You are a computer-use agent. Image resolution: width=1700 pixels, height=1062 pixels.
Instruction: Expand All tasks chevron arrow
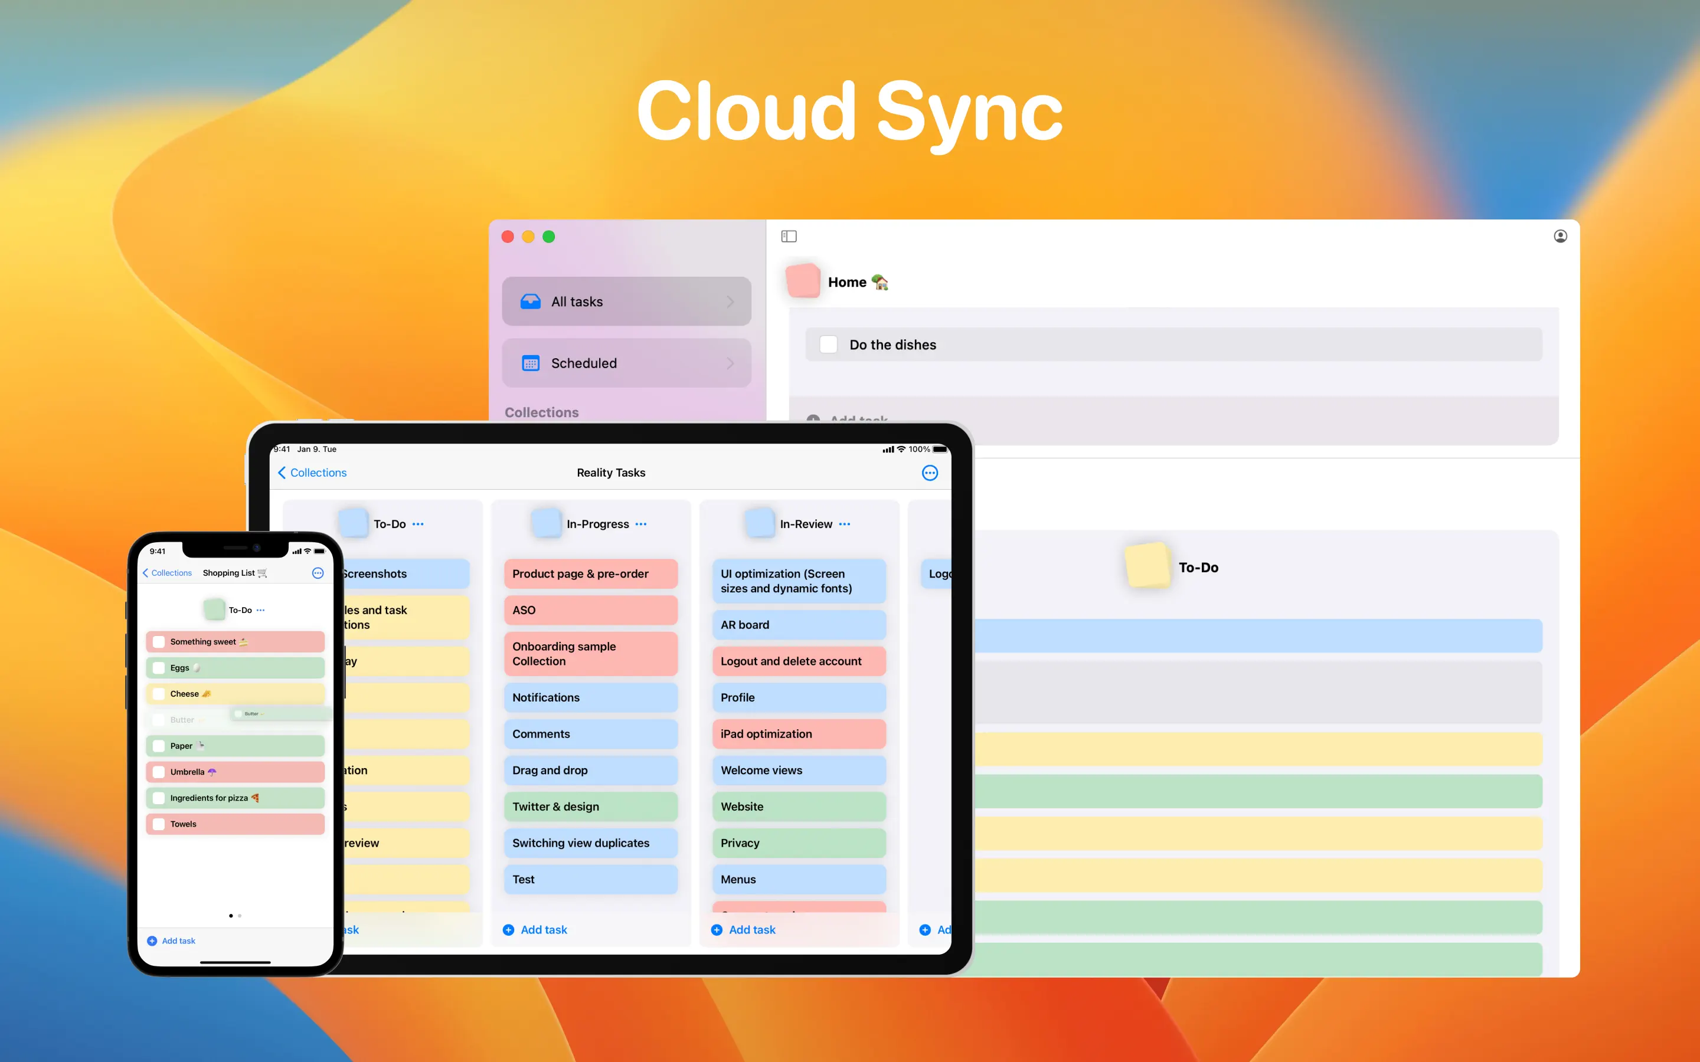tap(731, 301)
